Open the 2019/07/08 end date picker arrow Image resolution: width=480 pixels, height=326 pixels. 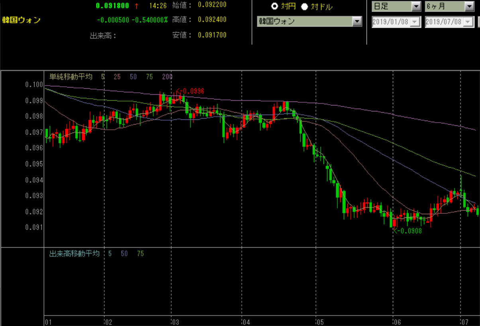coord(469,22)
